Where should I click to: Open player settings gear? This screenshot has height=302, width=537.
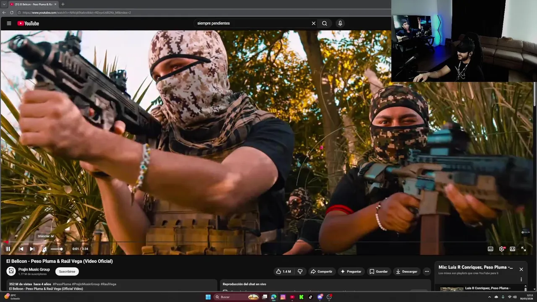[x=502, y=249]
